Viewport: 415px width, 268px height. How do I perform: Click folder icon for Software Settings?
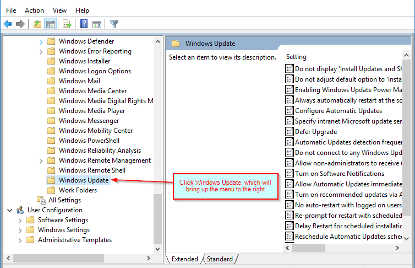point(30,220)
